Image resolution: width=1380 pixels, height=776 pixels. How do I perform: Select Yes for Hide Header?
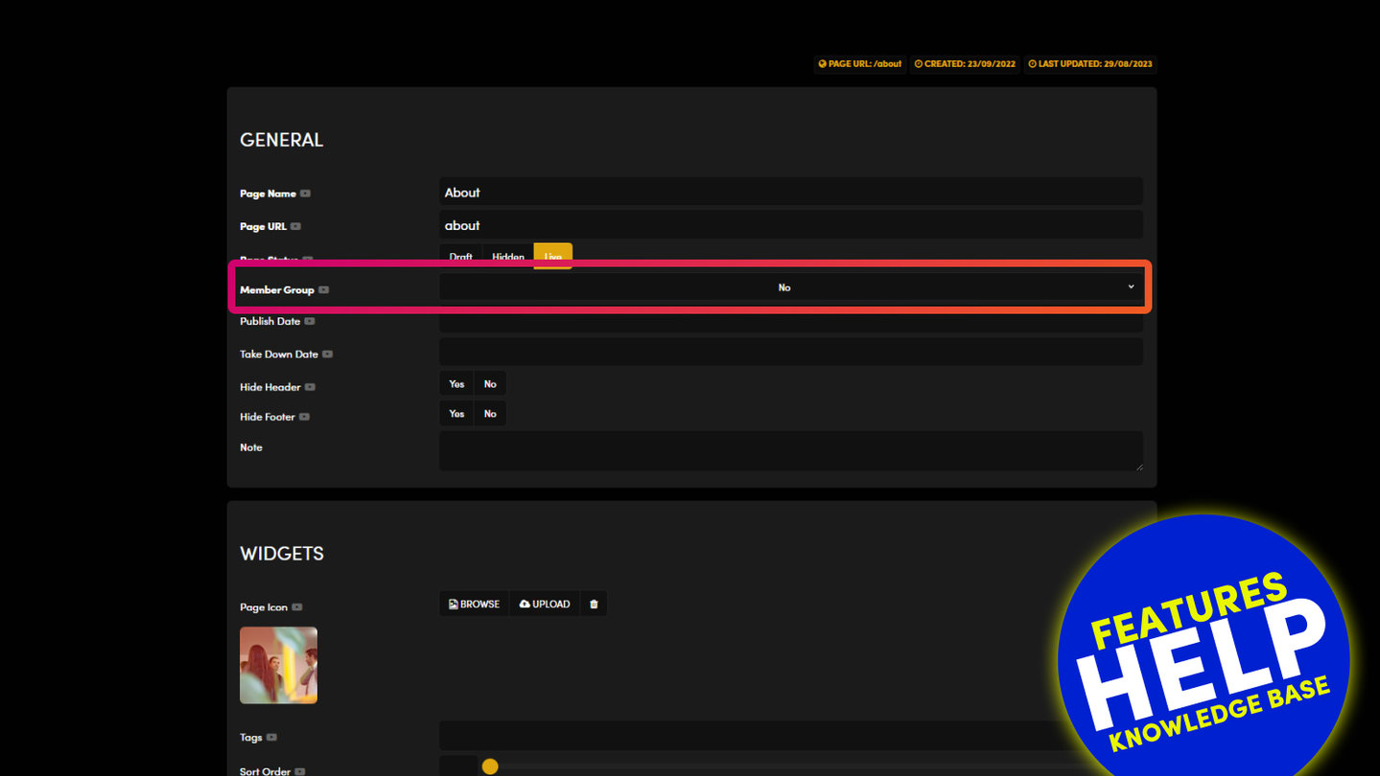coord(456,384)
